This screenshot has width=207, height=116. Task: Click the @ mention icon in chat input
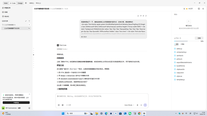point(59,105)
